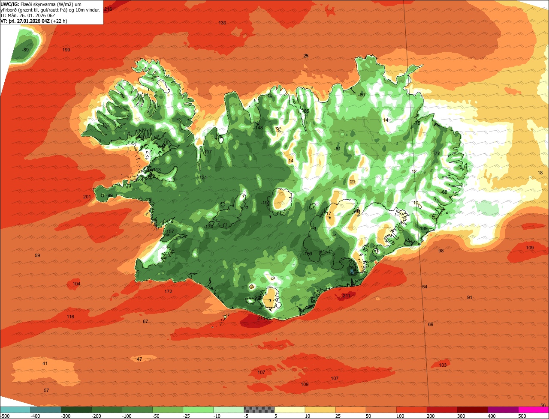Select the -200 to -100 dark green legend swatch
Screen dimensions: 549x419
click(x=106, y=410)
